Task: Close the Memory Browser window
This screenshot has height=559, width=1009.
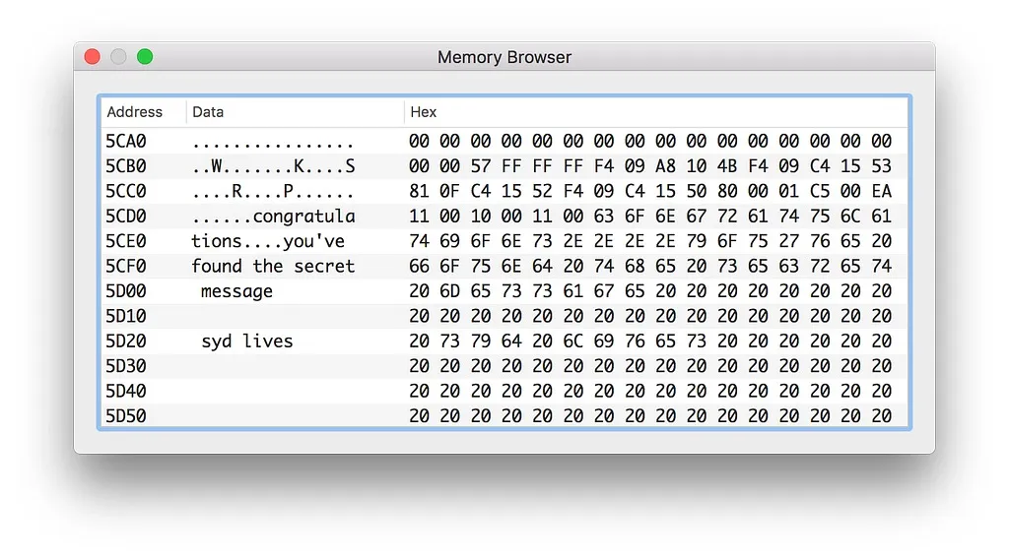Action: point(92,57)
